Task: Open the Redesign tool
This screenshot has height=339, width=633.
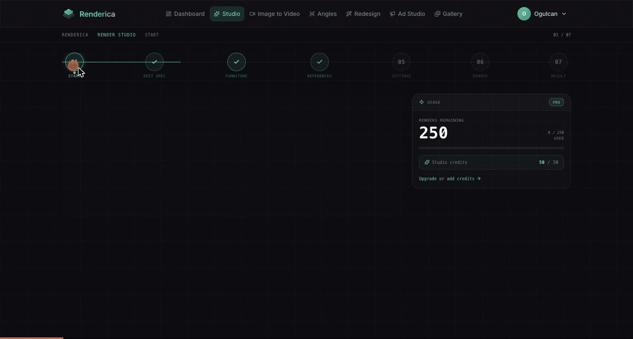Action: pos(363,14)
